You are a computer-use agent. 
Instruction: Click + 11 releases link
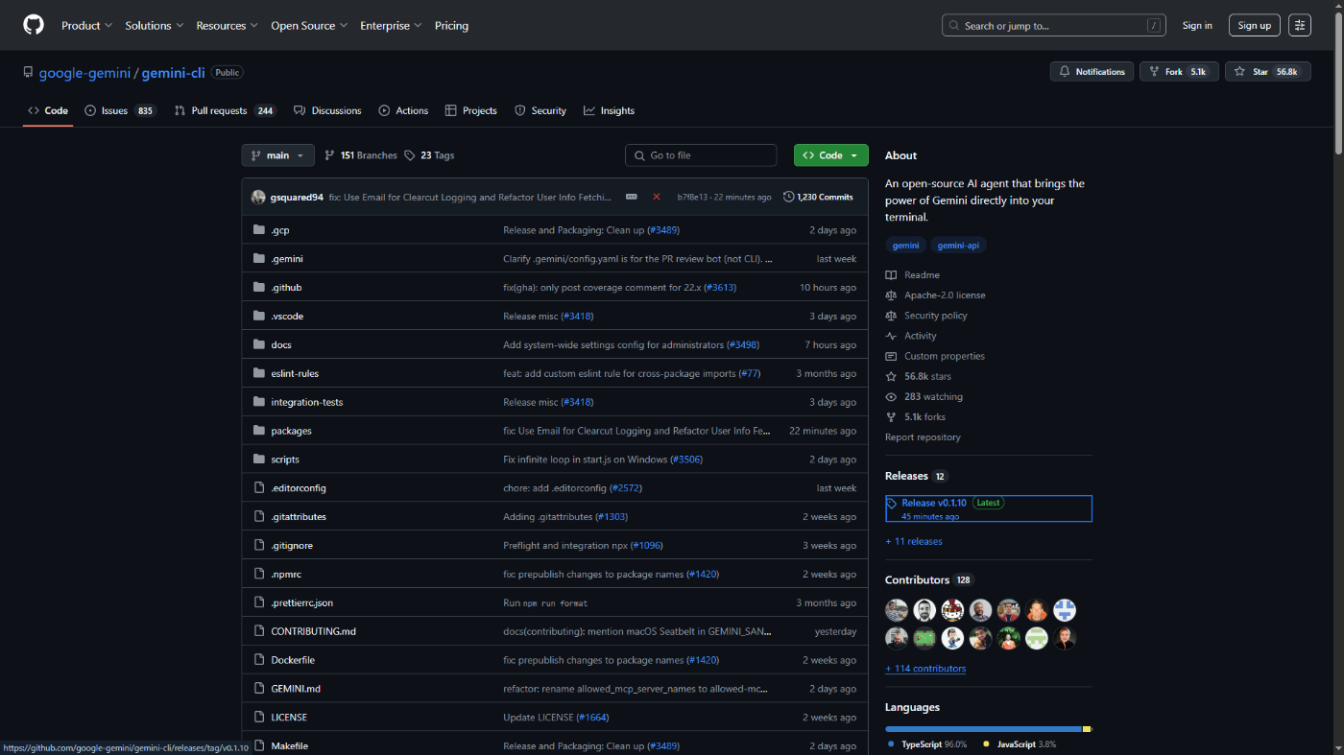click(x=914, y=541)
